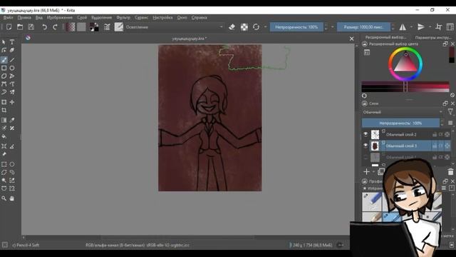Select the Fill bucket tool
The width and height of the screenshot is (456, 257).
[4, 136]
